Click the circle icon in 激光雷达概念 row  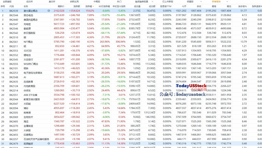coord(49,11)
